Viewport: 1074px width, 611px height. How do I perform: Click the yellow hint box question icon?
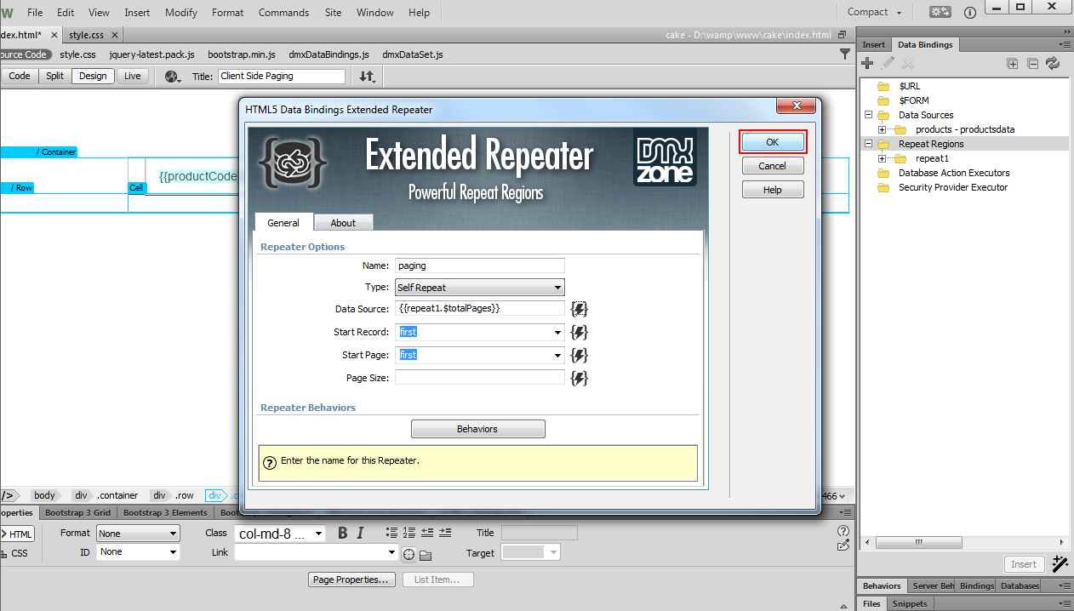point(270,463)
